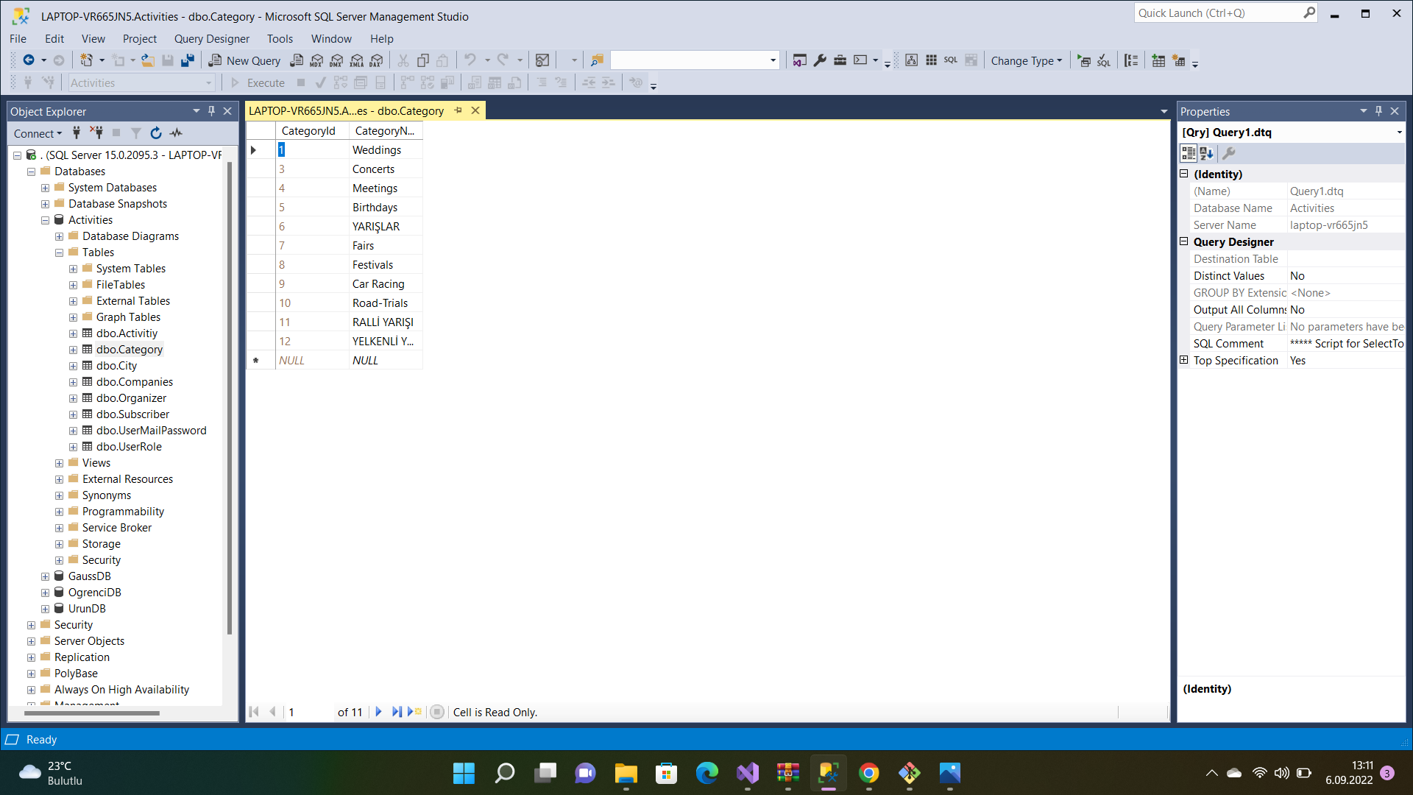Viewport: 1413px width, 795px height.
Task: Click the Car Racing cell
Action: click(386, 284)
